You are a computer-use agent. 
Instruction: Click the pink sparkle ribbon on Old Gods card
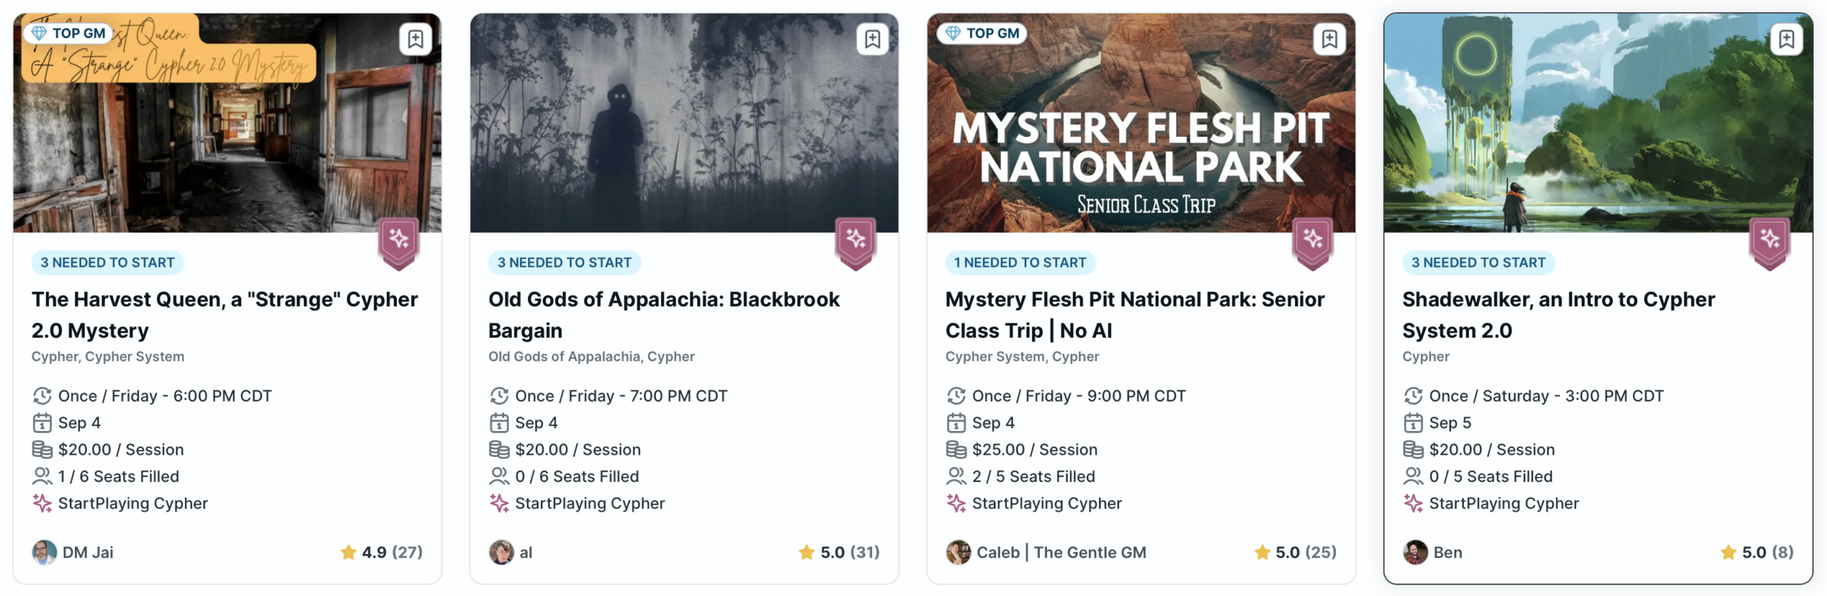(x=856, y=243)
